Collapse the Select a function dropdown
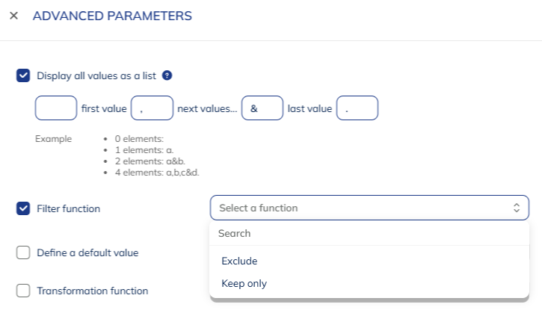This screenshot has height=310, width=542. pyautogui.click(x=369, y=208)
